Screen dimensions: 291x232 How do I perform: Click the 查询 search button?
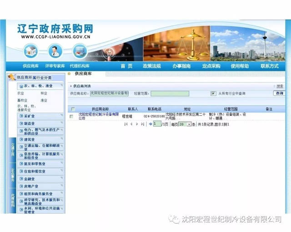pyautogui.click(x=279, y=93)
